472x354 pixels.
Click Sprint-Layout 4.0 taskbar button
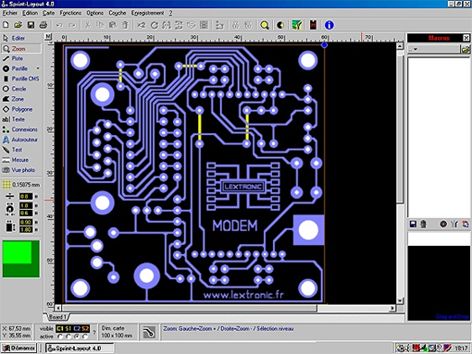[x=80, y=348]
